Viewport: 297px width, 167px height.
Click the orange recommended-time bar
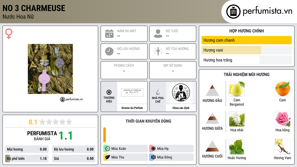click(104, 135)
